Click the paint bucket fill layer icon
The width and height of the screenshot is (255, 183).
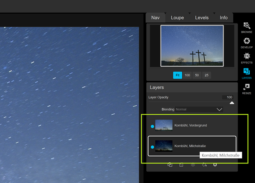coord(204,165)
